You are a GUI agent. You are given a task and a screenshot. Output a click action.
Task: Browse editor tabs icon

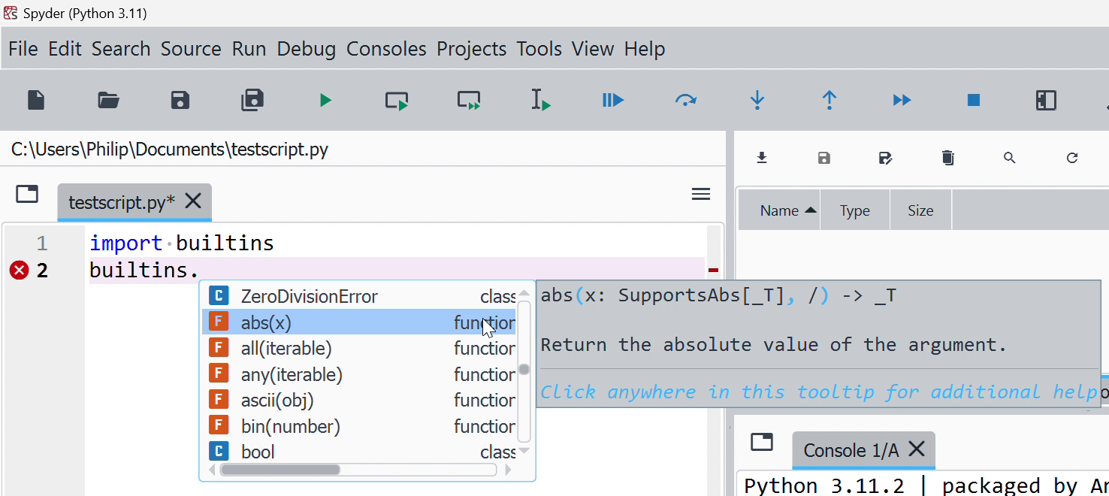[27, 194]
